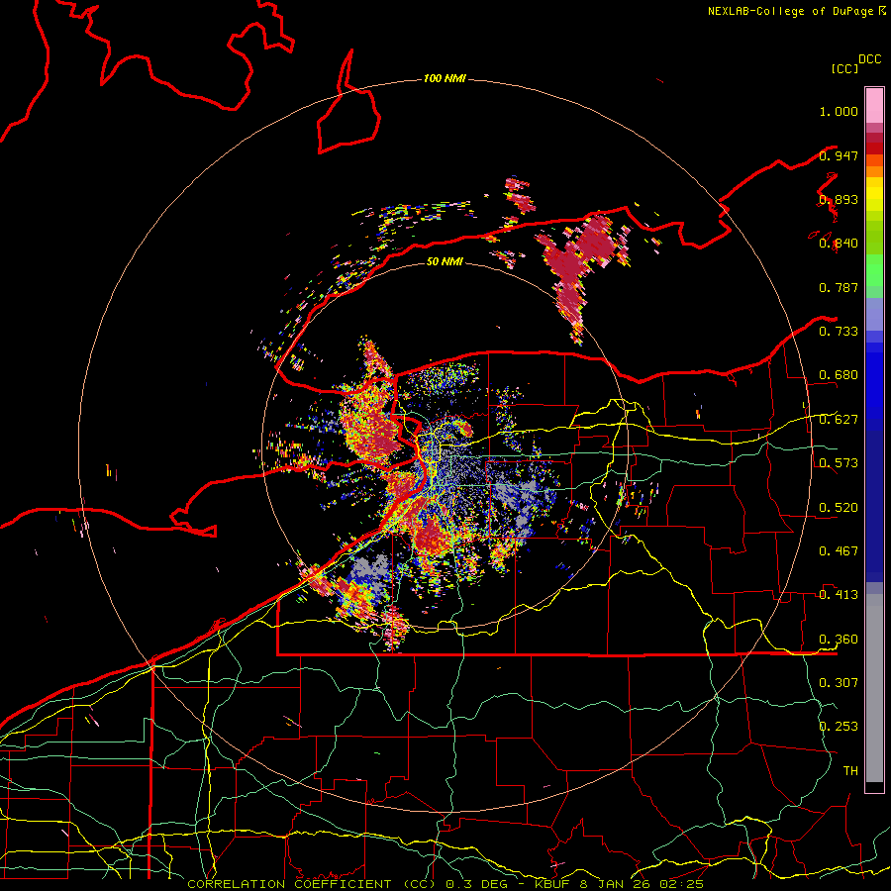Select the 0.573 scale value
The width and height of the screenshot is (891, 891).
pos(839,463)
